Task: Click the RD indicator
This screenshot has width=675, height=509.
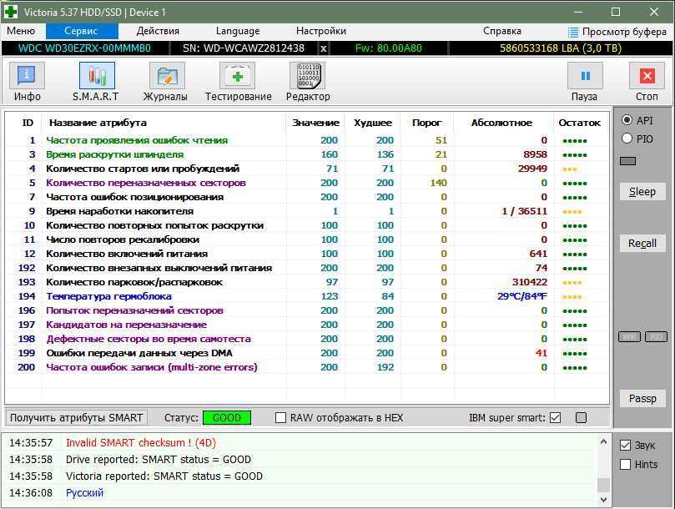Action: (656, 337)
